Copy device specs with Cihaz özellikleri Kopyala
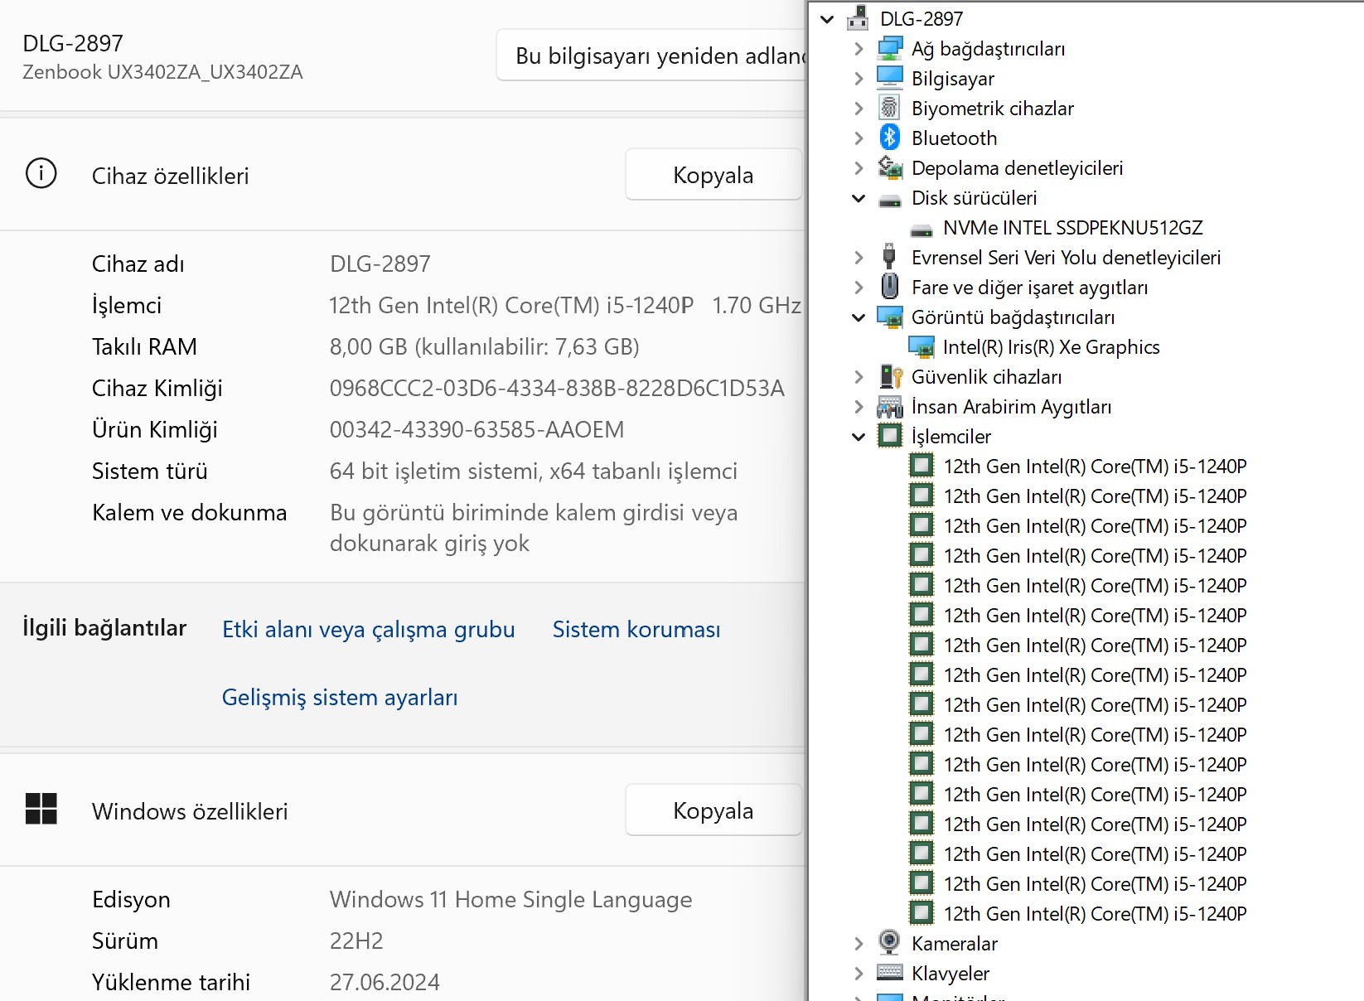 coord(713,175)
